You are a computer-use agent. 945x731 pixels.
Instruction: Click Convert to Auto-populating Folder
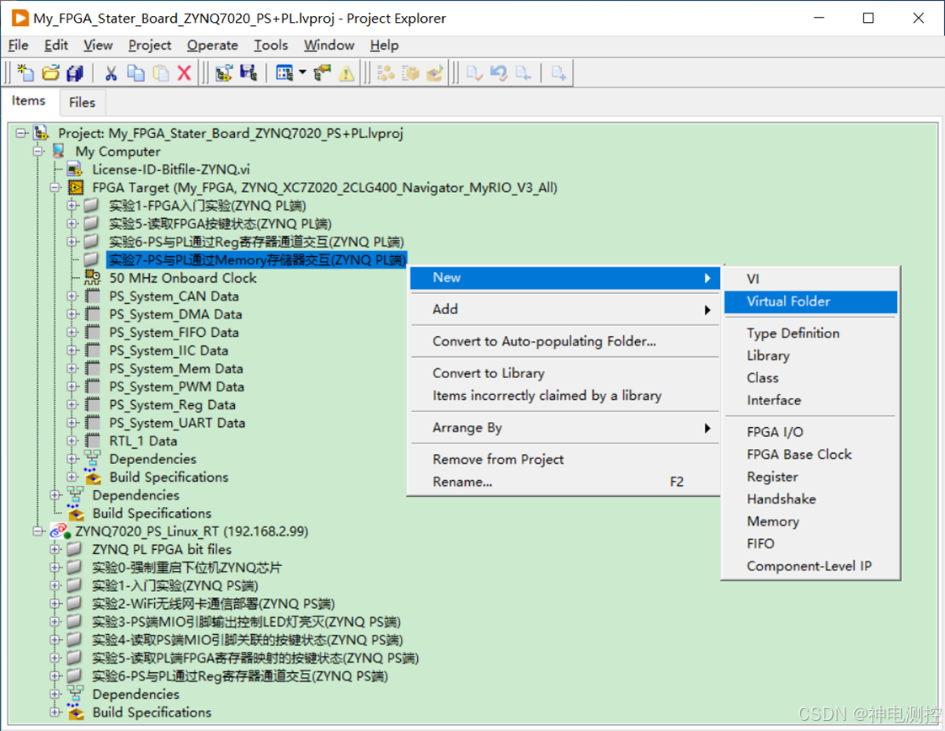pos(564,341)
